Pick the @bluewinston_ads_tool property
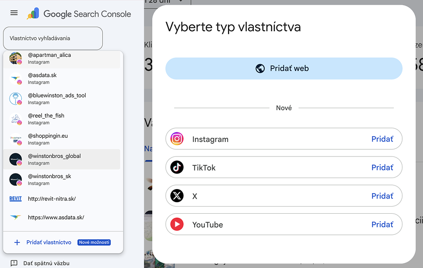This screenshot has height=268, width=423. coord(61,99)
